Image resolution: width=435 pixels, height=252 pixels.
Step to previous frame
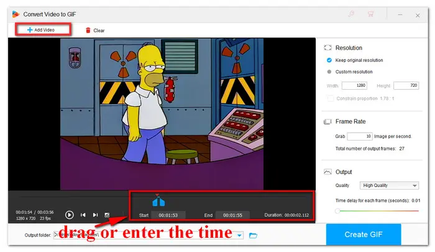[83, 215]
